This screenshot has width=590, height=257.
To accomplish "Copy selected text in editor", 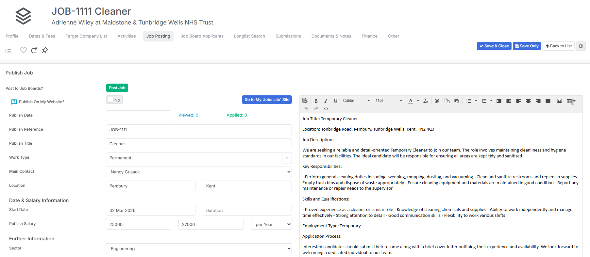I will pos(447,101).
